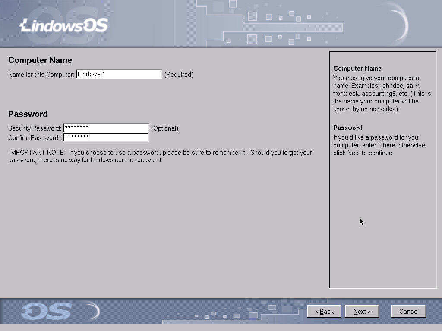The image size is (442, 331).
Task: Click the Next button to continue
Action: point(362,312)
